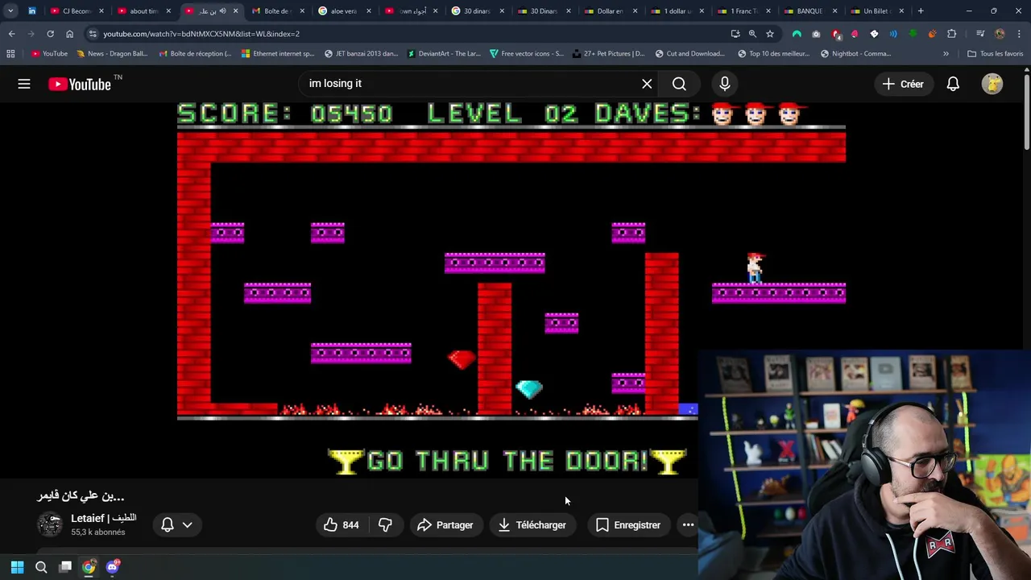The image size is (1031, 580).
Task: Save video with Enregistrer button
Action: (628, 525)
